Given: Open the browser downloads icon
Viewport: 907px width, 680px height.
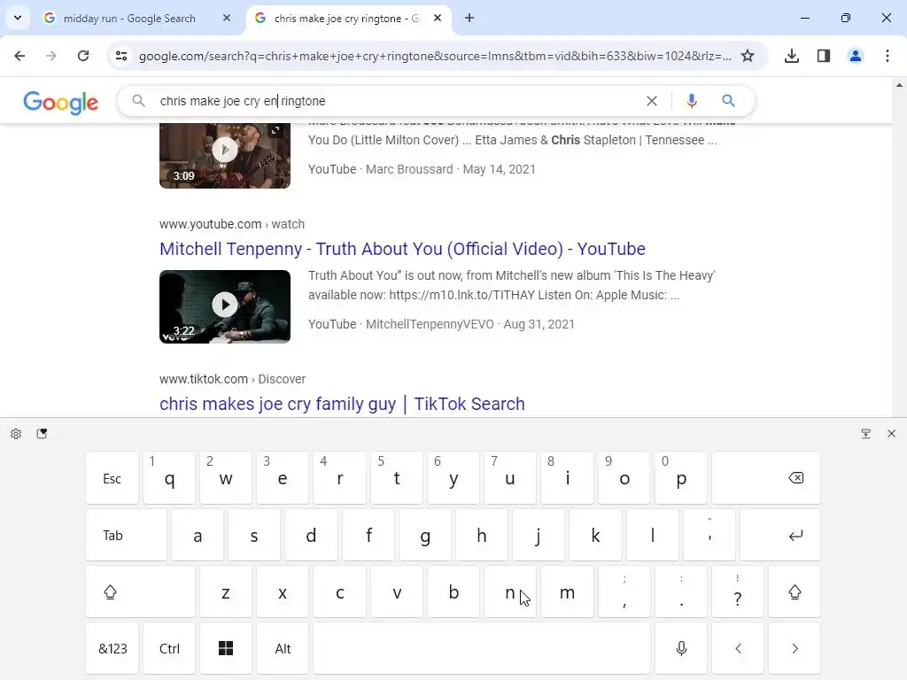Looking at the screenshot, I should click(792, 56).
